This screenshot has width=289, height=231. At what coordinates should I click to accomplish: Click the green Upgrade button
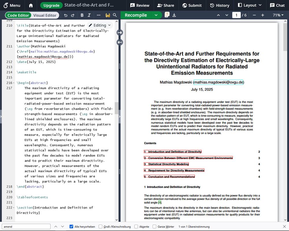[x=51, y=5]
